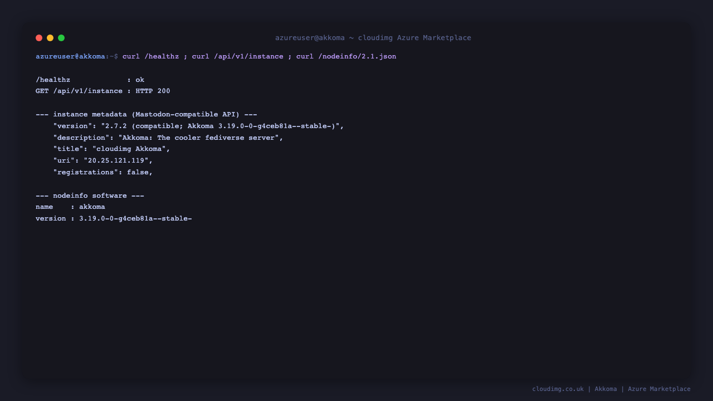Click the "registrations": false line

click(x=103, y=172)
